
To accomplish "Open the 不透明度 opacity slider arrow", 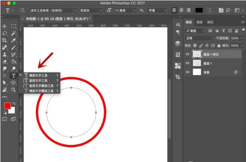I will (243, 38).
